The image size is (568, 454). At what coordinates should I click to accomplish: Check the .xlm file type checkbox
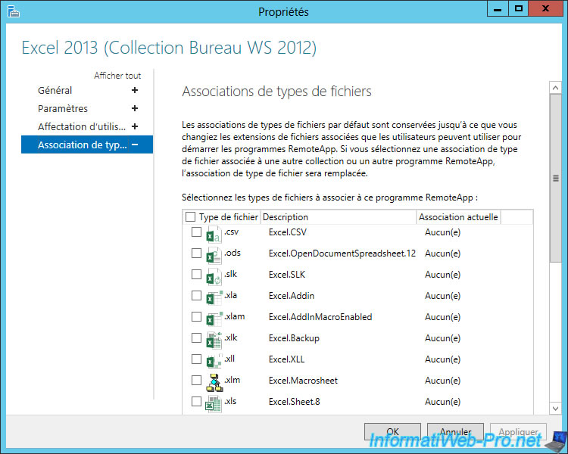click(x=196, y=380)
